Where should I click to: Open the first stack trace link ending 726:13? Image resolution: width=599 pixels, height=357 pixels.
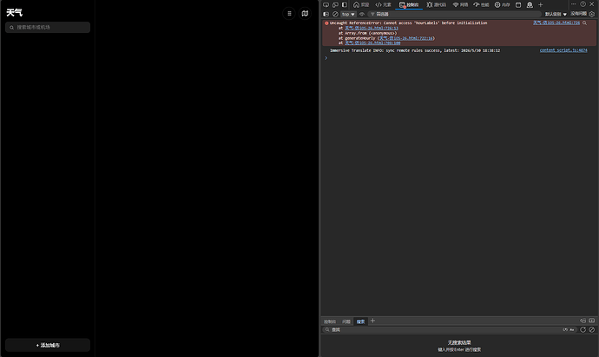click(x=372, y=28)
